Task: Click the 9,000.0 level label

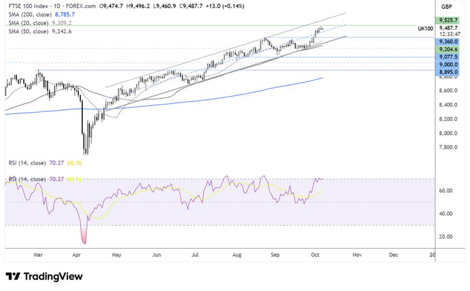Action: (x=448, y=64)
